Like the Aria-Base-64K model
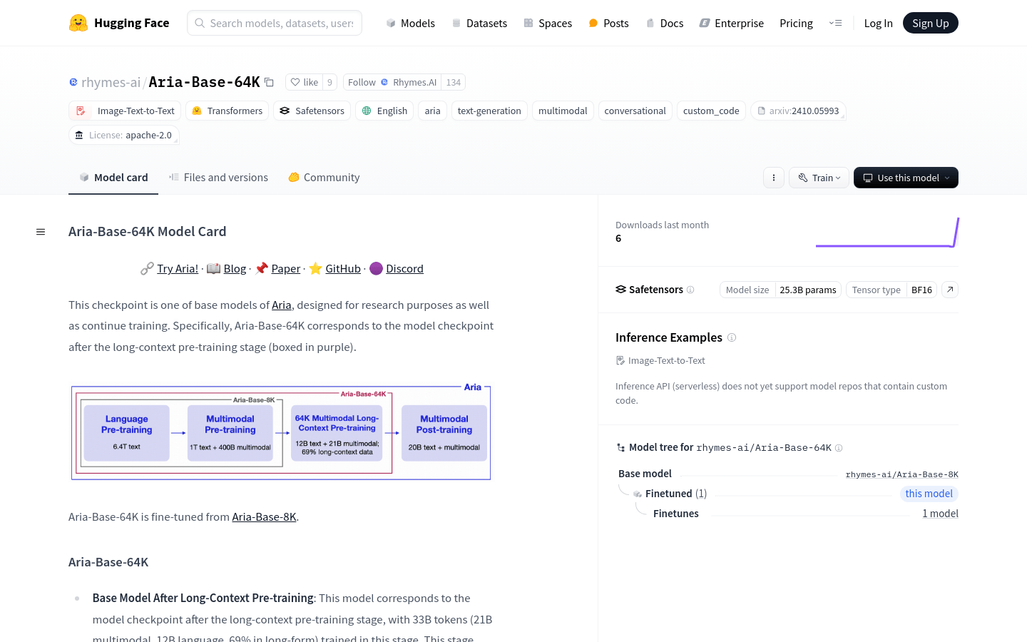The width and height of the screenshot is (1027, 642). (305, 82)
